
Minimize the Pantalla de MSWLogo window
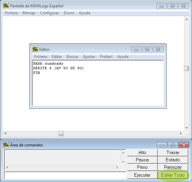[161, 6]
